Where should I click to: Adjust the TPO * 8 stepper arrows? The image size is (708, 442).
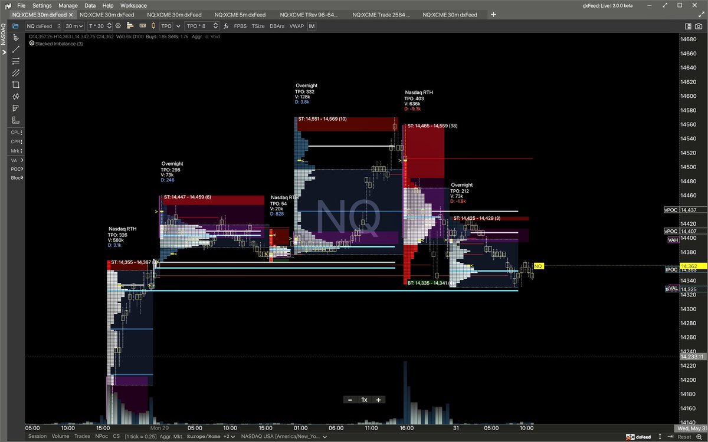pyautogui.click(x=215, y=26)
